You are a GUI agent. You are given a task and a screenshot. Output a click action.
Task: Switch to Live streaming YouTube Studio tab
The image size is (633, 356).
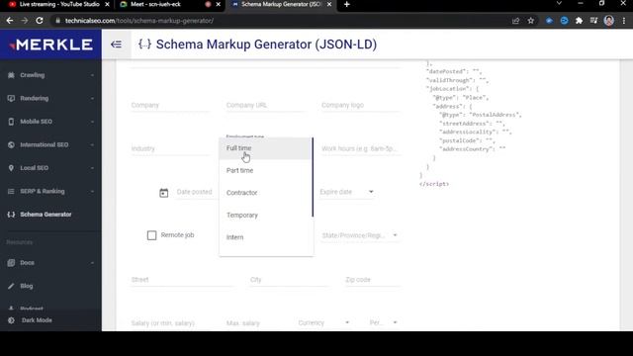(x=59, y=4)
